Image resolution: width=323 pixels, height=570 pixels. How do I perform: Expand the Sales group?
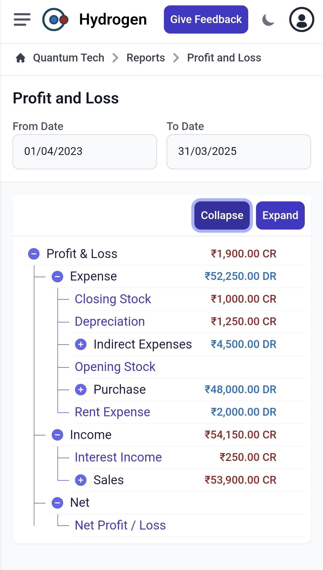[81, 480]
